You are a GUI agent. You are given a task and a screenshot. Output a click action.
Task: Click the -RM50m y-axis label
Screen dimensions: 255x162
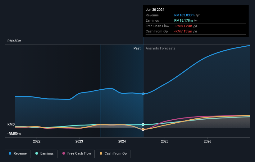pos(14,134)
